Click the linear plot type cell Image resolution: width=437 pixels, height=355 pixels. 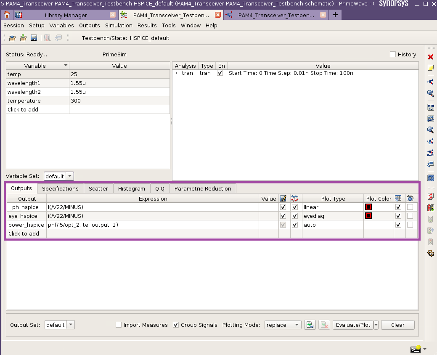333,207
